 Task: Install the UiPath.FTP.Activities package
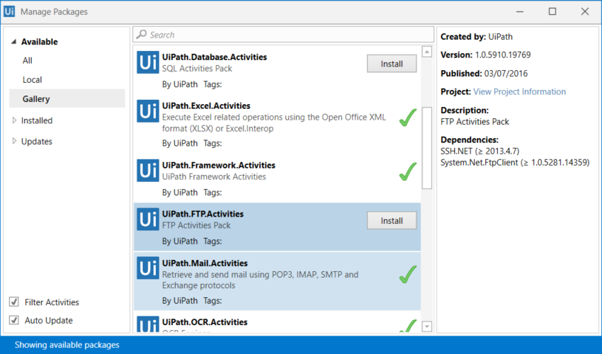coord(392,220)
